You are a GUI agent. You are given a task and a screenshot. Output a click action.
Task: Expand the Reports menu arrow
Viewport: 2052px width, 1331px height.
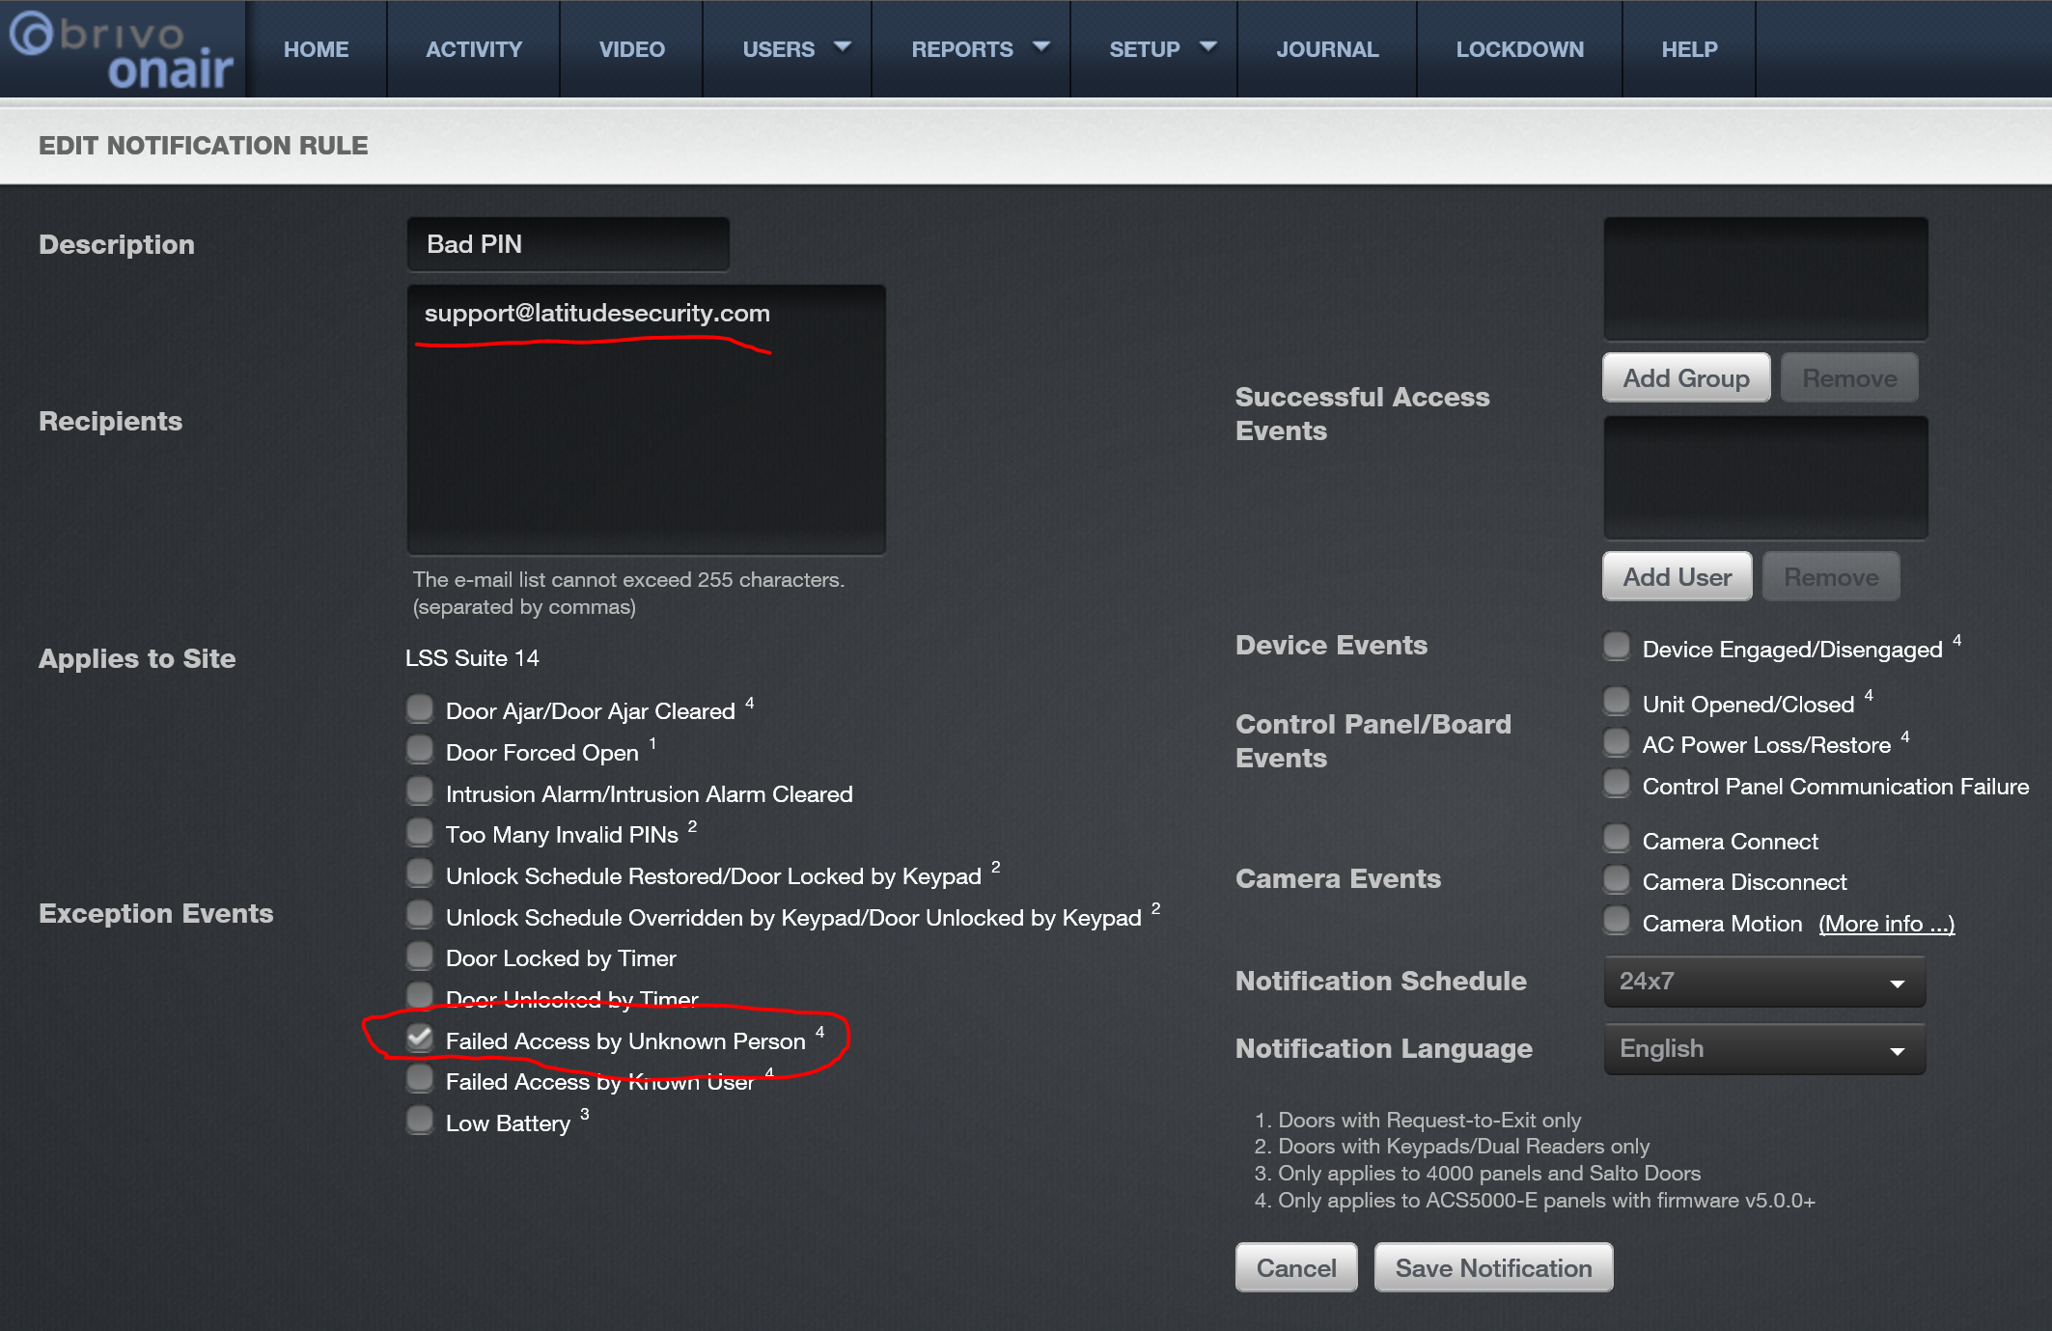(x=1041, y=46)
